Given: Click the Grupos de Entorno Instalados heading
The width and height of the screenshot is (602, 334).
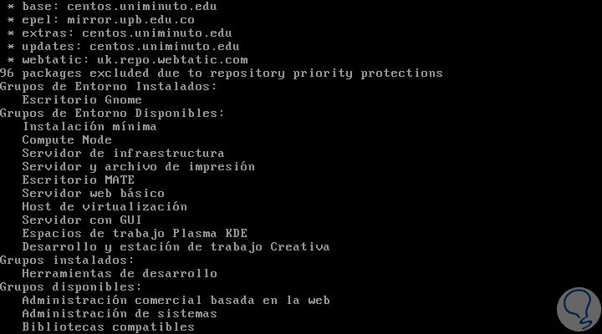Looking at the screenshot, I should coord(109,87).
